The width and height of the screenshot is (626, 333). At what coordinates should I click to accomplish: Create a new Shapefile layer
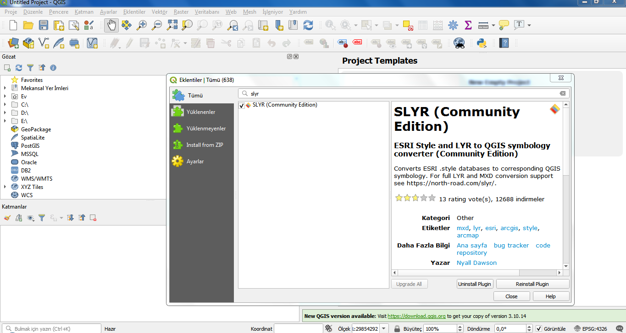click(x=44, y=43)
